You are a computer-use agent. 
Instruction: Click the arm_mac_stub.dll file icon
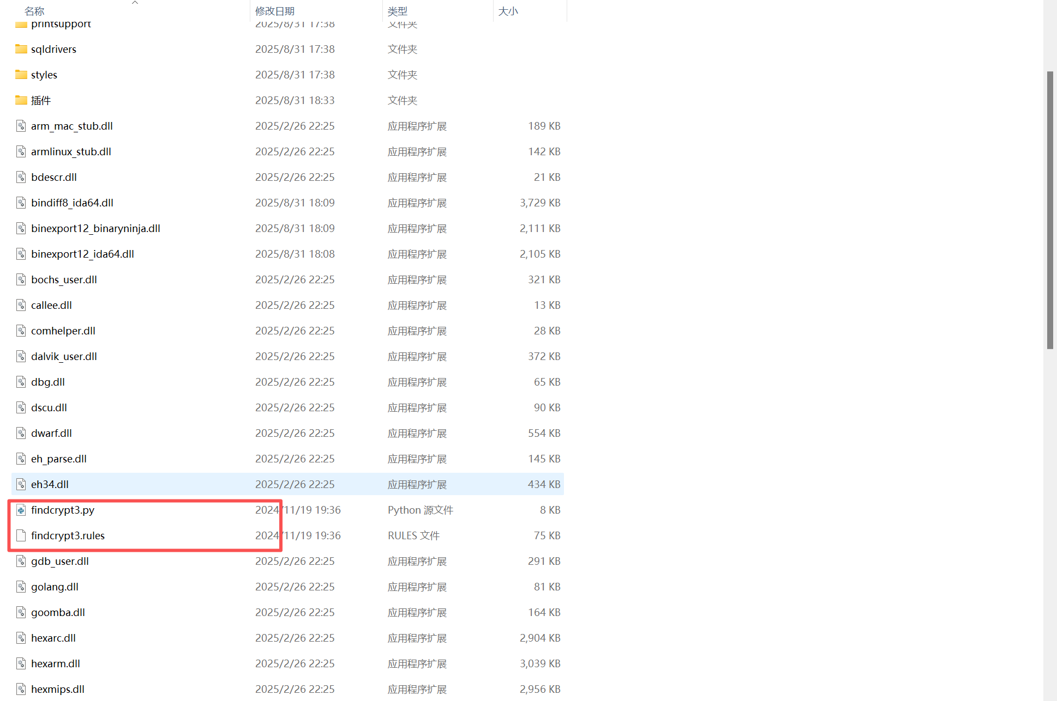(21, 126)
